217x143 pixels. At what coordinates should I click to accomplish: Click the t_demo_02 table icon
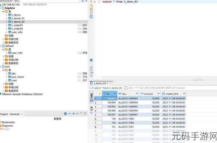(x=10, y=22)
